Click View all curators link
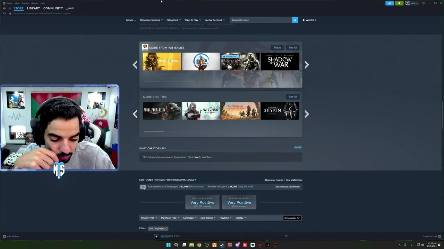The width and height of the screenshot is (444, 249). 298,147
